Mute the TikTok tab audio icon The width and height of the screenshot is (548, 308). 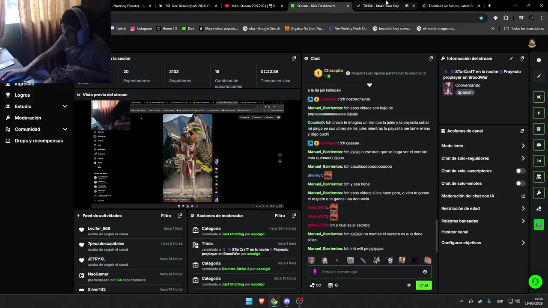(406, 6)
